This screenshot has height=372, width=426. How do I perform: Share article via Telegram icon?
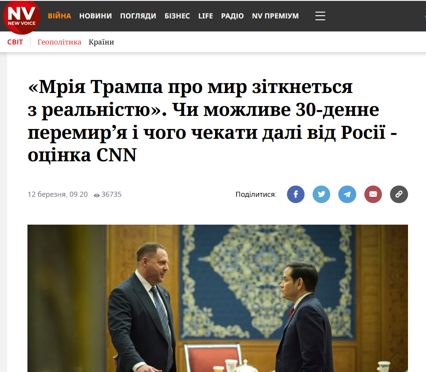click(x=347, y=194)
